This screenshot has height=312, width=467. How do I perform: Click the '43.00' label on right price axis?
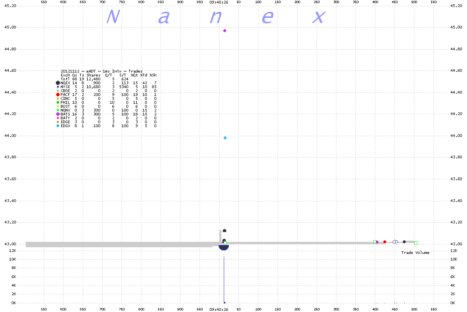[x=456, y=244]
